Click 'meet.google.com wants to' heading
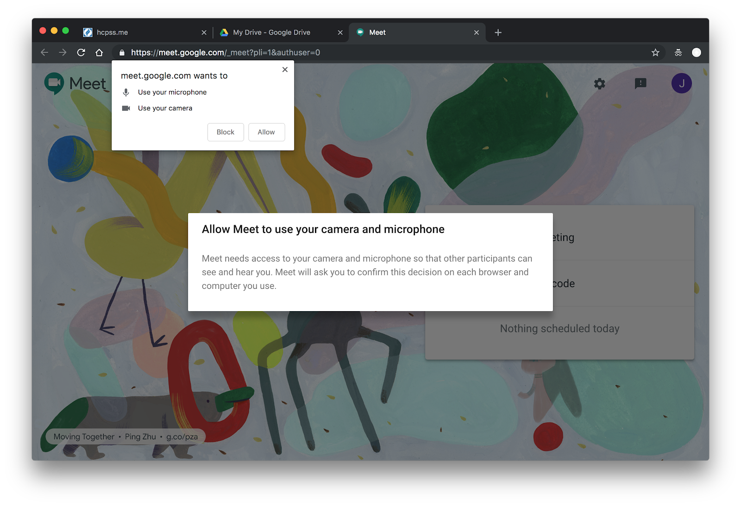Screen dimensions: 741x506 click(174, 75)
